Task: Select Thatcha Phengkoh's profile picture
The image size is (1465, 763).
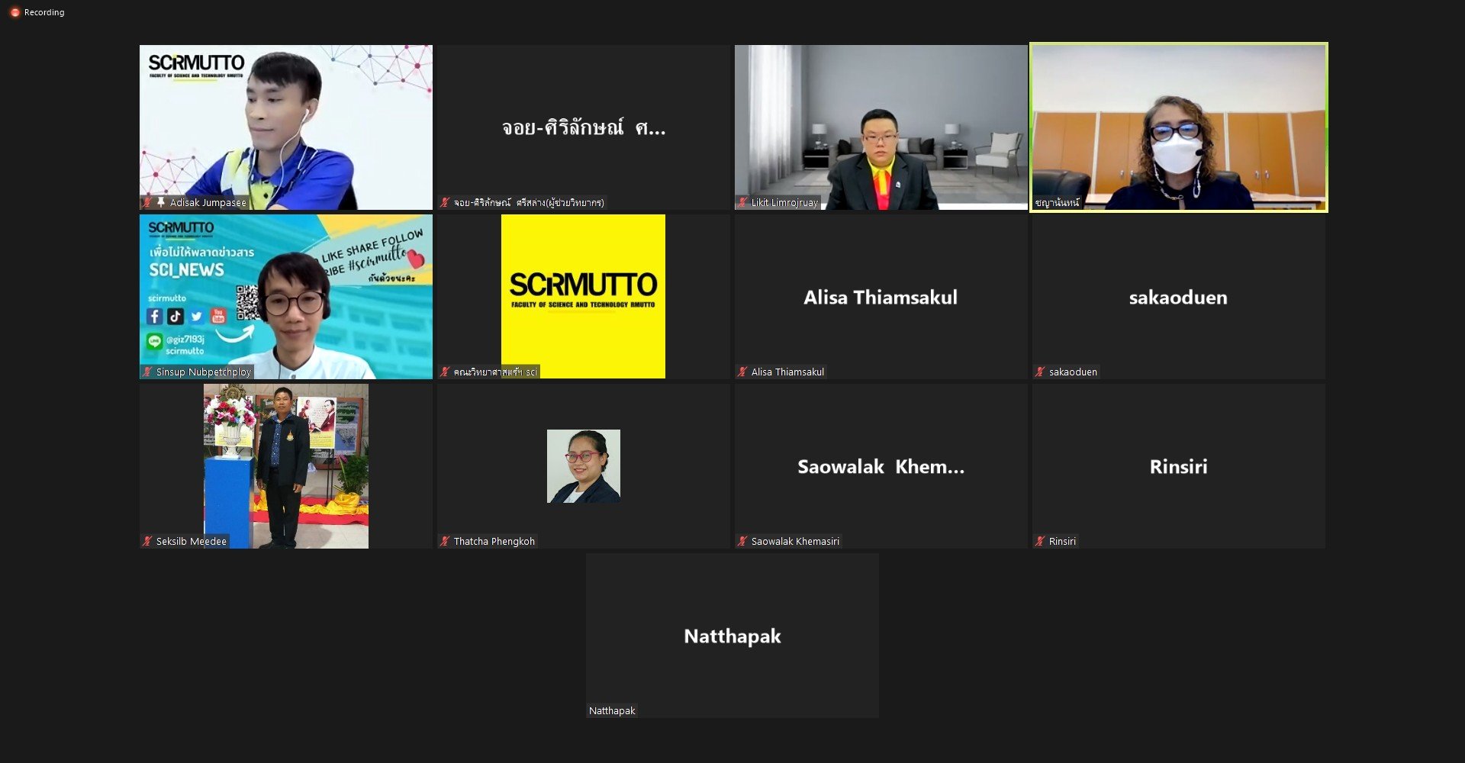Action: (x=584, y=466)
